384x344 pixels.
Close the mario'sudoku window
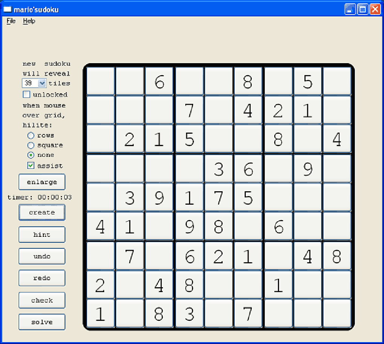click(375, 9)
